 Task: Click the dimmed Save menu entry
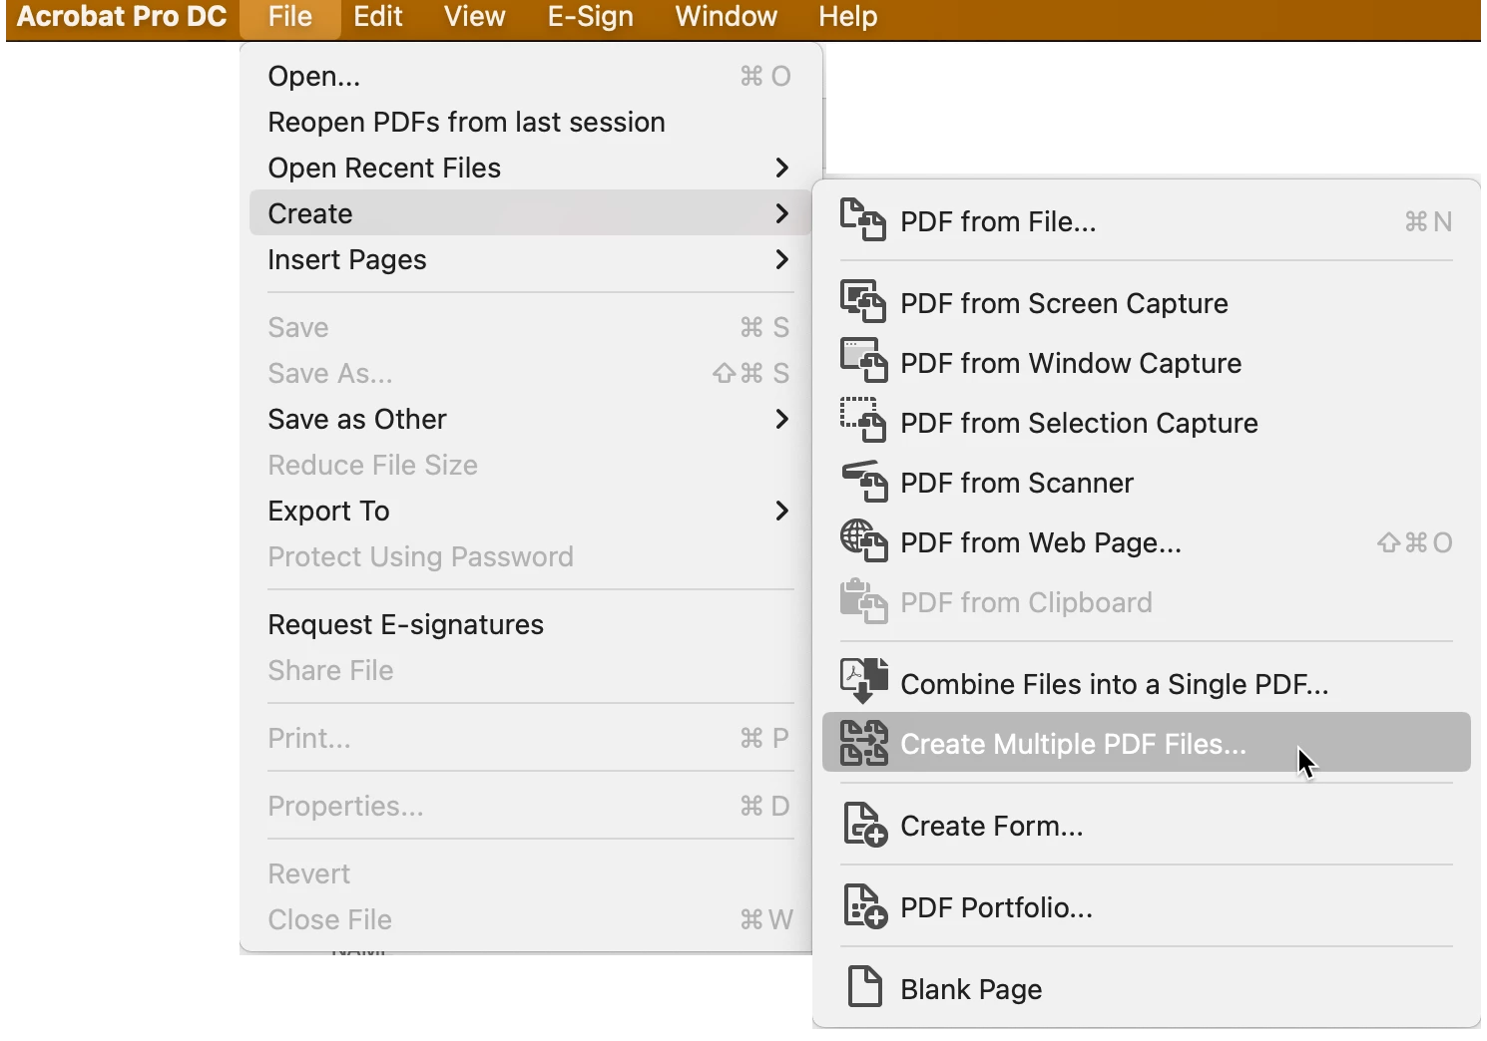pyautogui.click(x=529, y=327)
